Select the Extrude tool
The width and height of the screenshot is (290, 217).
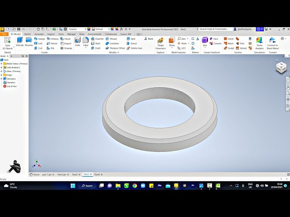point(20,42)
